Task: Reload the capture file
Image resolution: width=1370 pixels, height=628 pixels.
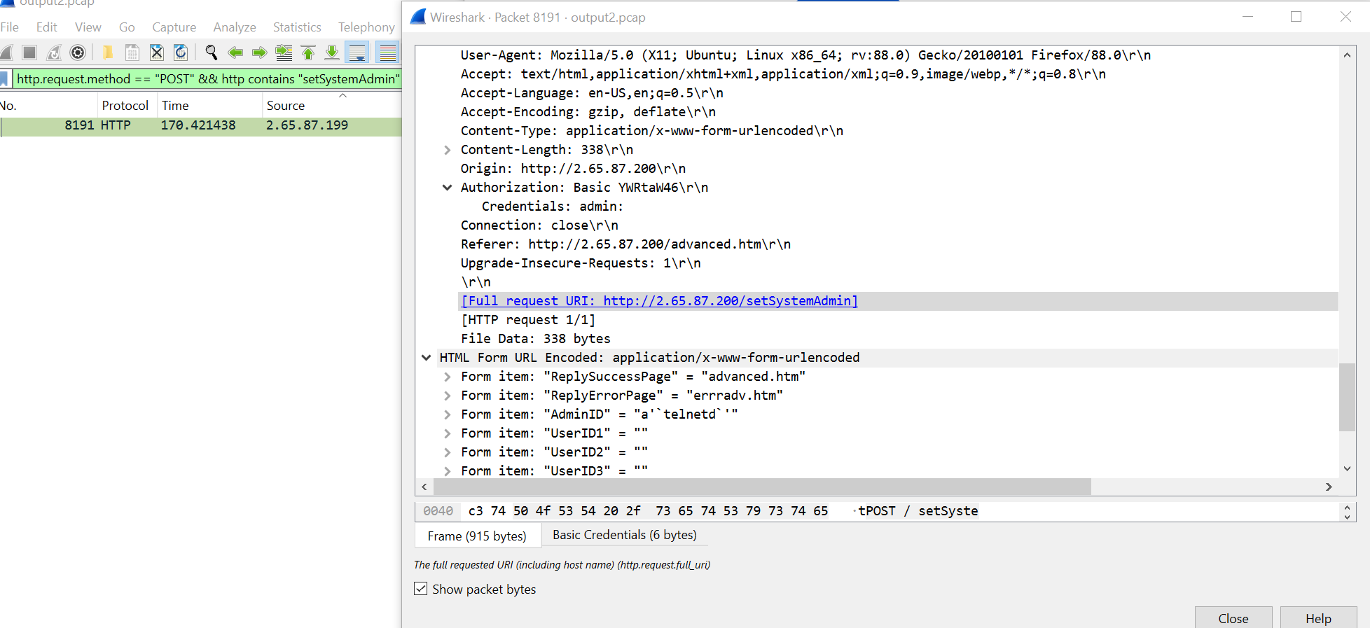Action: [x=181, y=53]
